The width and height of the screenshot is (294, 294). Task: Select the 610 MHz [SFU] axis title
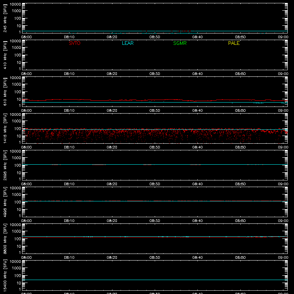(5, 92)
